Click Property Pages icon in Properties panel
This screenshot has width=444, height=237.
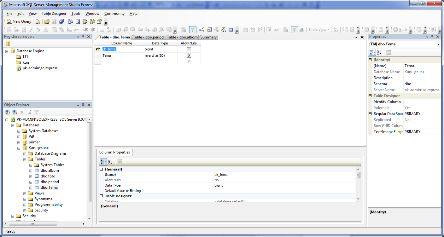(389, 52)
